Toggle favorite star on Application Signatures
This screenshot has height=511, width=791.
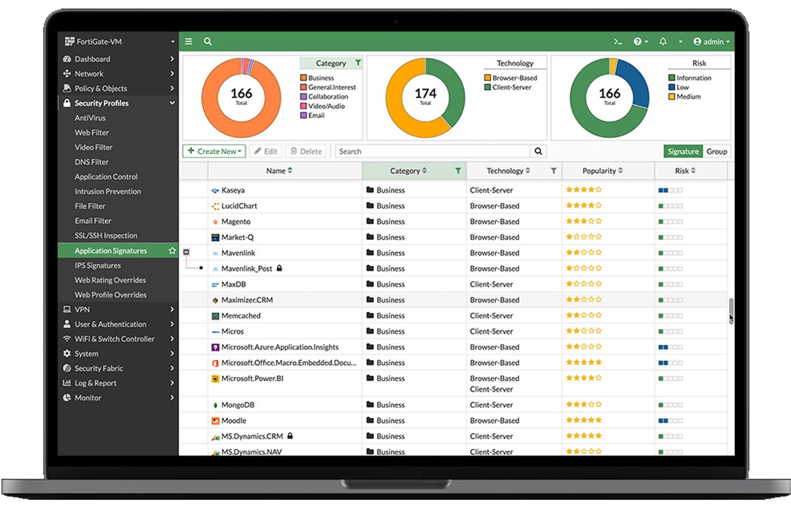coord(172,251)
